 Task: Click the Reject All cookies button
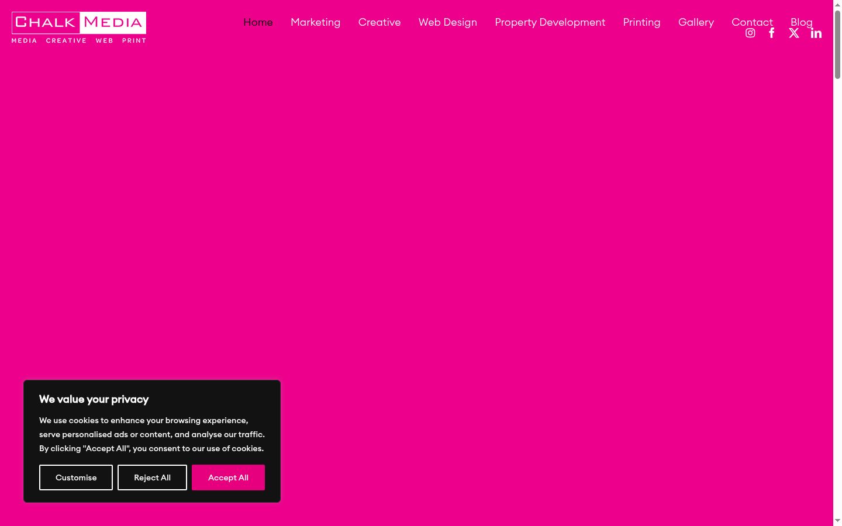tap(152, 477)
